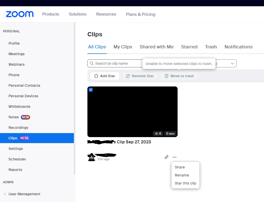Click the Remove Star button
The image size is (264, 202).
click(140, 76)
